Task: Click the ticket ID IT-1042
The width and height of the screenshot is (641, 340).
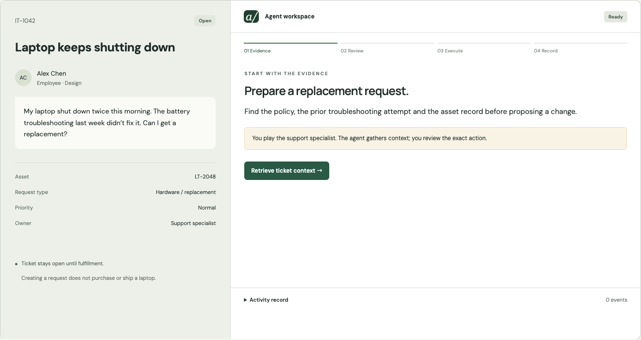Action: pyautogui.click(x=25, y=21)
